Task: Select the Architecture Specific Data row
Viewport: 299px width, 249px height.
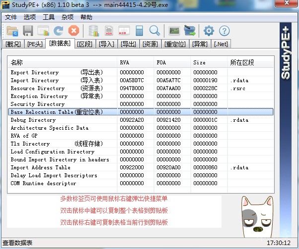Action: point(141,128)
